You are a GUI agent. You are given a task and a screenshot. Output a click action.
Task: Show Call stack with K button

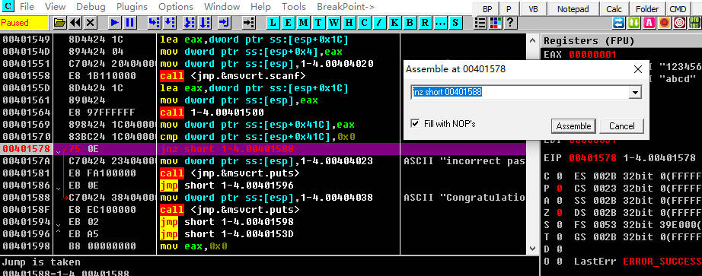[394, 22]
